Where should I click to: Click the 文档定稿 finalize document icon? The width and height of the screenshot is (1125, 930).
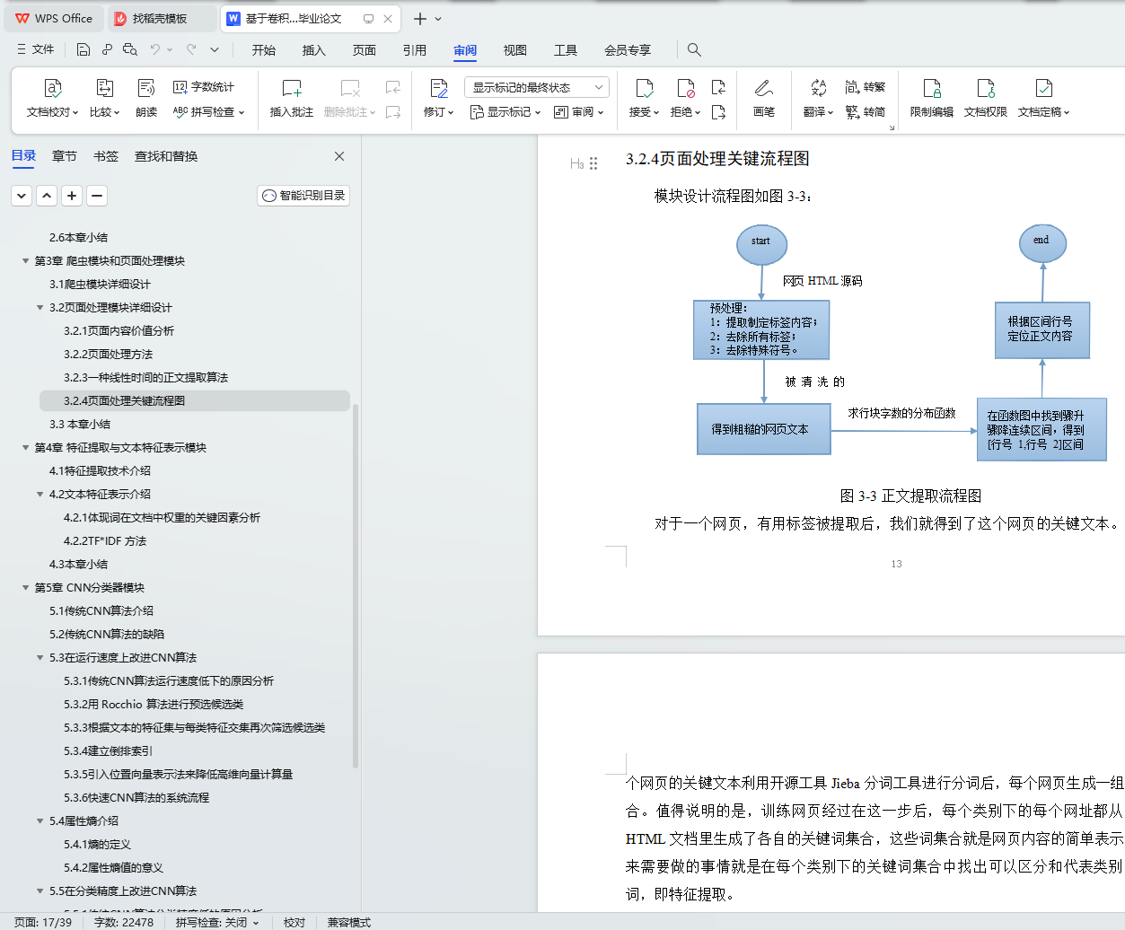(1043, 88)
